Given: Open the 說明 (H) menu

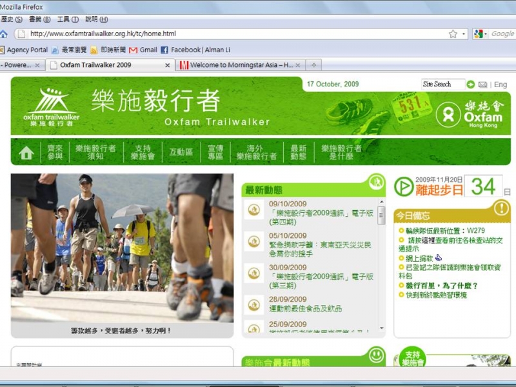Looking at the screenshot, I should point(96,19).
